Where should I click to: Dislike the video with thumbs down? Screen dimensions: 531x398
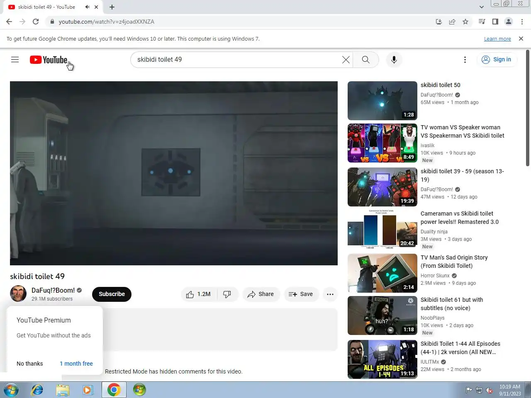click(227, 294)
